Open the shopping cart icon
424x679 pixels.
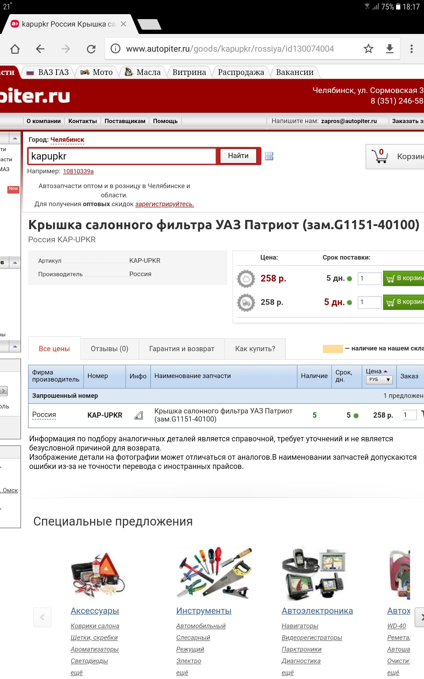click(x=379, y=156)
